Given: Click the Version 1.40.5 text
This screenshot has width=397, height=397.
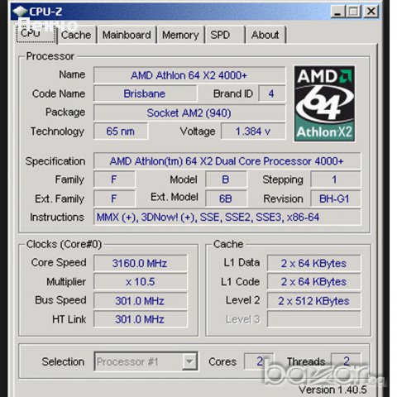Looking at the screenshot, I should [x=332, y=390].
